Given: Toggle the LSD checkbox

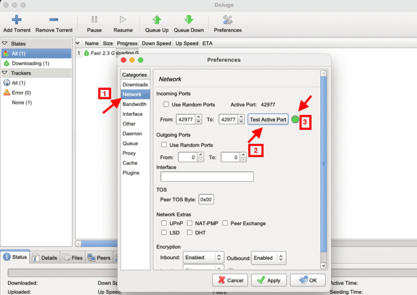Looking at the screenshot, I should coord(164,232).
